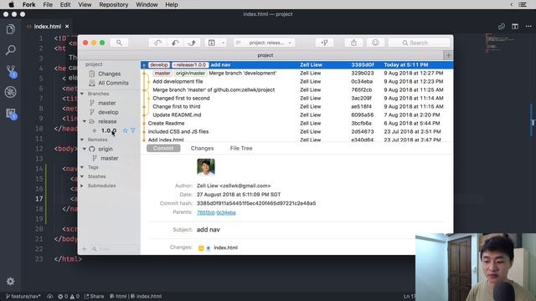This screenshot has width=536, height=301.
Task: Click VS Code split editor icon
Action: [515, 26]
